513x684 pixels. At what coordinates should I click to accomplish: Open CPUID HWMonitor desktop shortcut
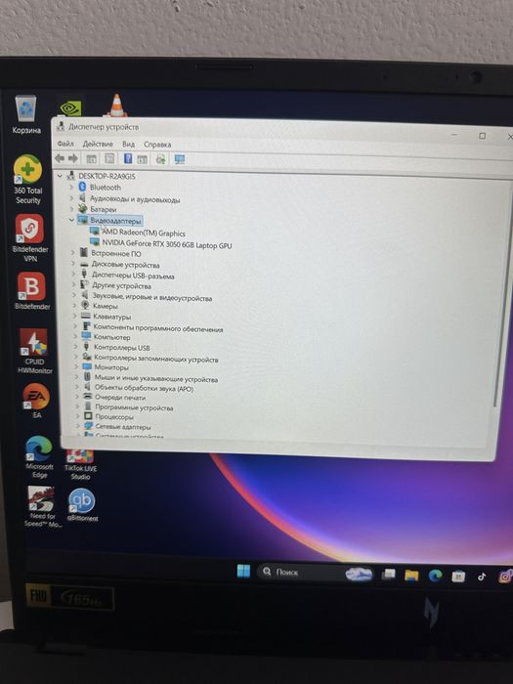34,351
